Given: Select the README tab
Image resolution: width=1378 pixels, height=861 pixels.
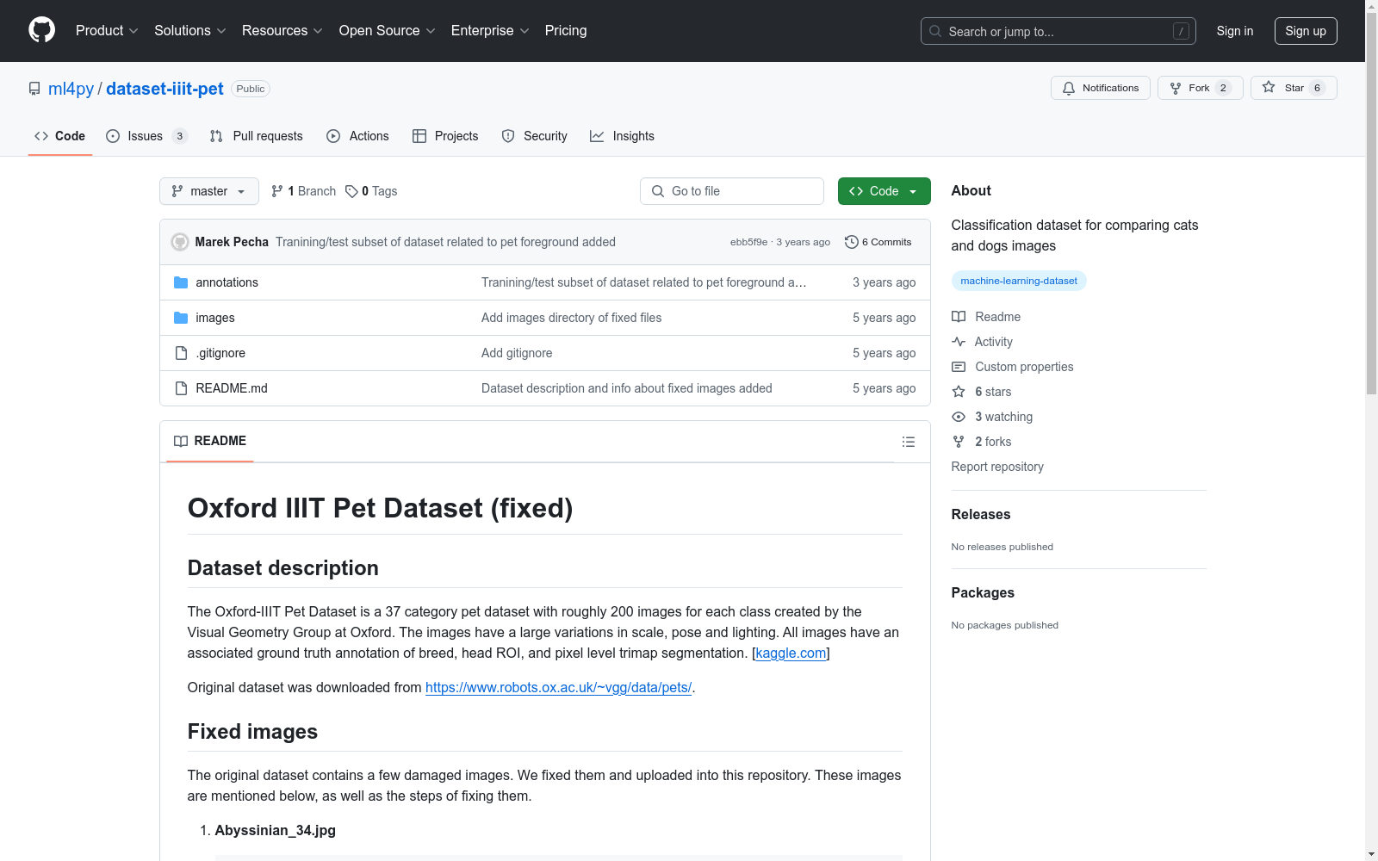Looking at the screenshot, I should [x=210, y=441].
